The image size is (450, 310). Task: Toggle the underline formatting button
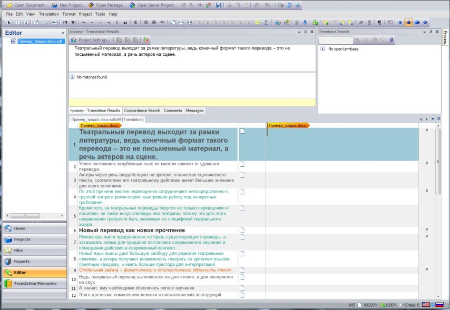point(25,23)
